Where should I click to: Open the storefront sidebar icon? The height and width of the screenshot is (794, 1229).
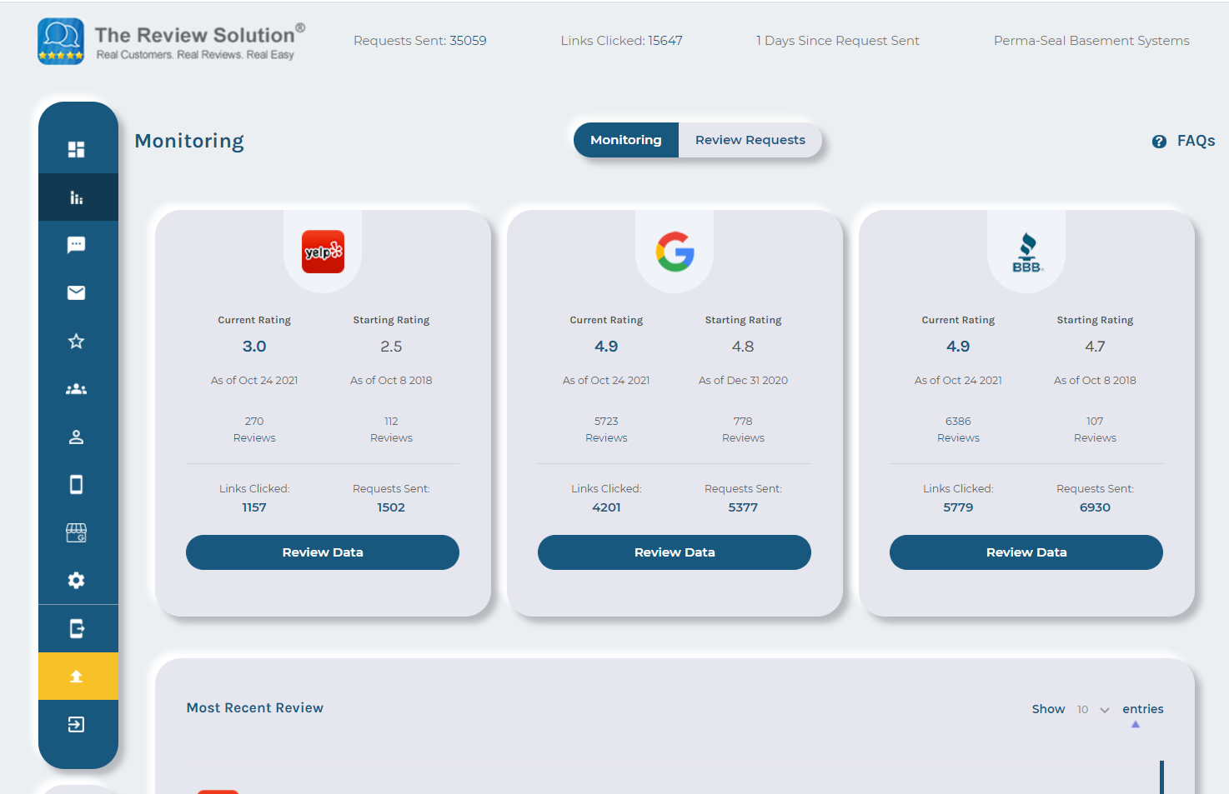(x=77, y=532)
